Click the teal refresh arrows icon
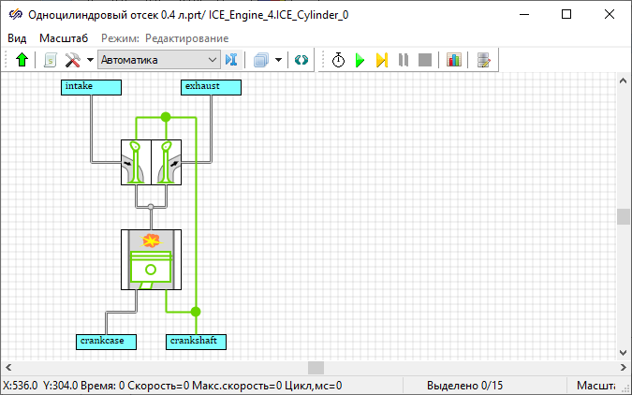Screen dimensions: 632x395 tap(301, 60)
